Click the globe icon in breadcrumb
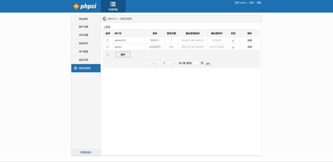This screenshot has height=162, width=333. tap(105, 19)
